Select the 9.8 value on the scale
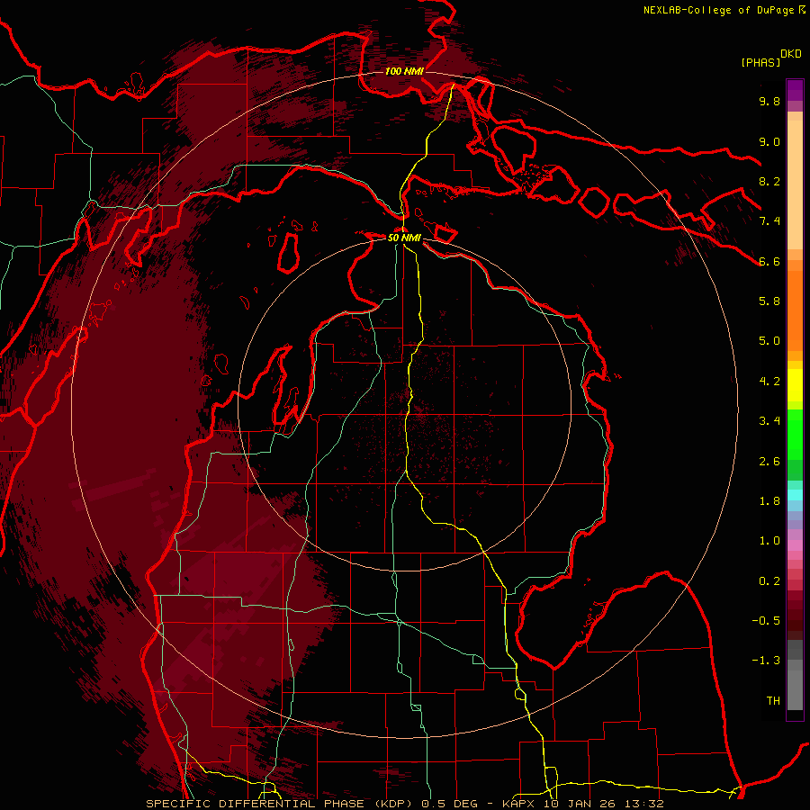Viewport: 810px width, 810px height. [x=769, y=101]
